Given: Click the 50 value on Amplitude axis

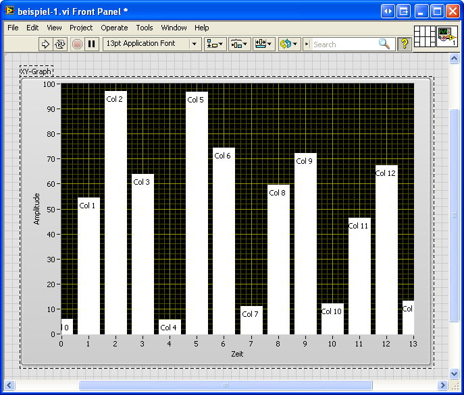Looking at the screenshot, I should coord(51,210).
